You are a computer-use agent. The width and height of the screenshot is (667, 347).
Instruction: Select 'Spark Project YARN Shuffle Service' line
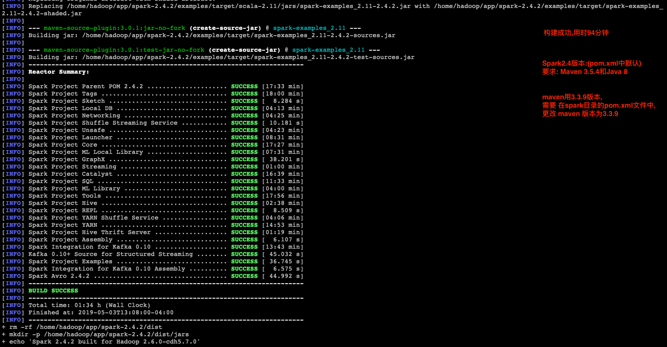click(x=153, y=218)
